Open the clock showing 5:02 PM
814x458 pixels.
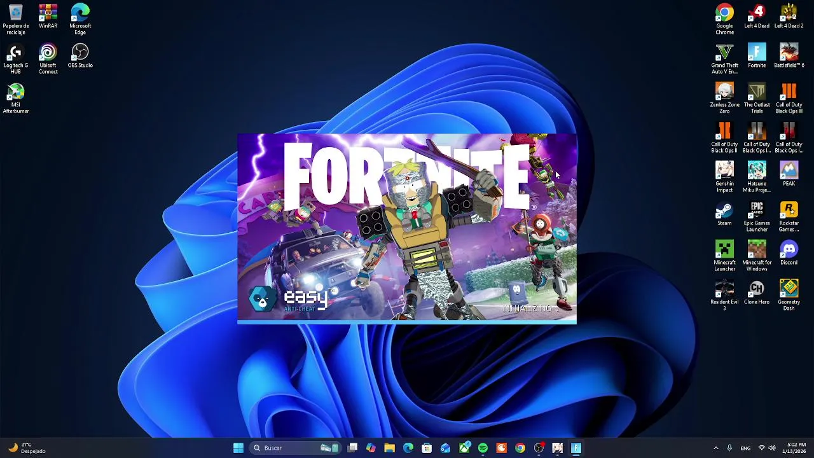click(796, 448)
